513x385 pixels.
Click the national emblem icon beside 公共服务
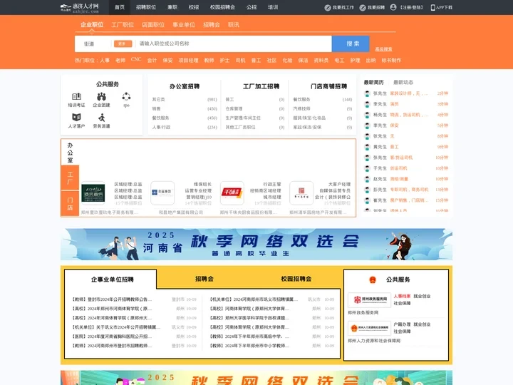(373, 279)
